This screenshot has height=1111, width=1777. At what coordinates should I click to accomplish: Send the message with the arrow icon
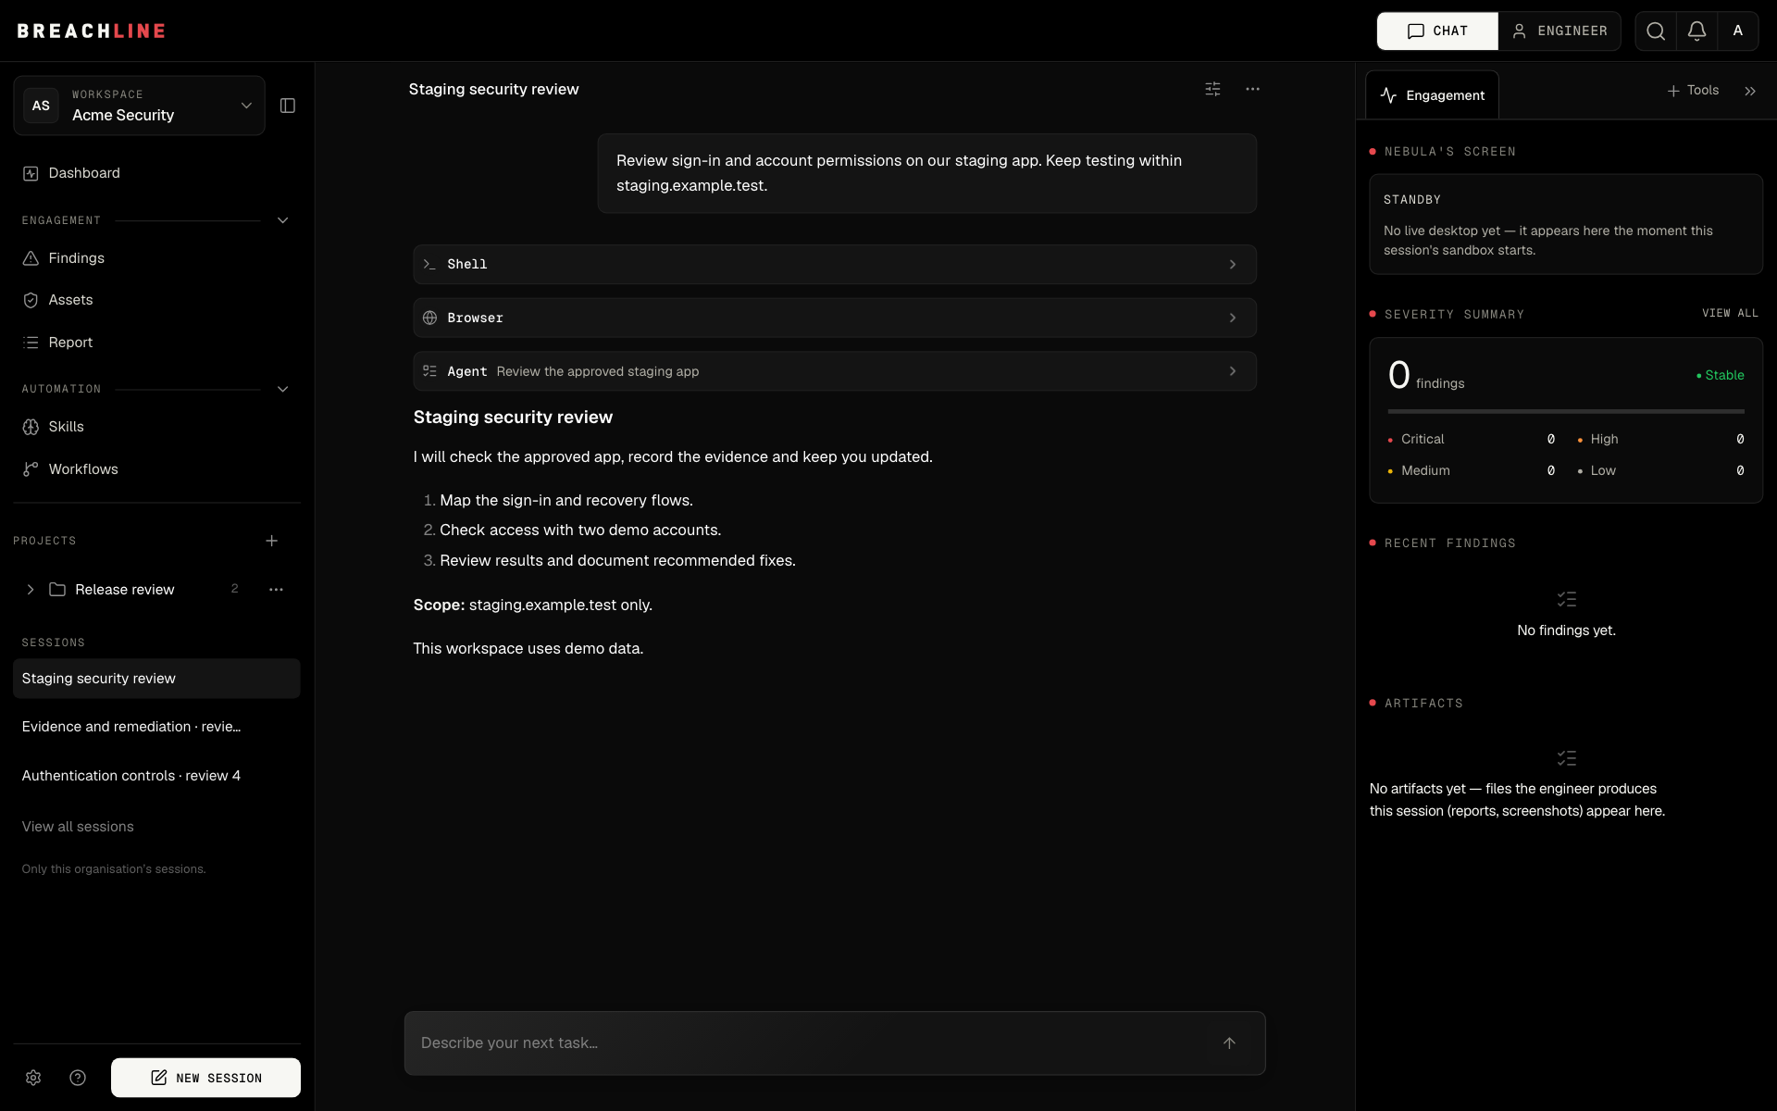1229,1042
